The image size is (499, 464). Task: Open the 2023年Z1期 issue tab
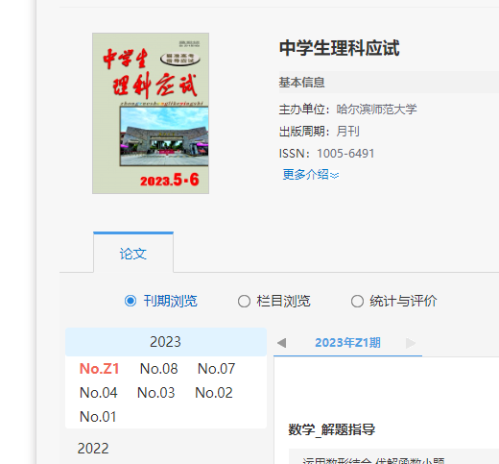[x=347, y=343]
